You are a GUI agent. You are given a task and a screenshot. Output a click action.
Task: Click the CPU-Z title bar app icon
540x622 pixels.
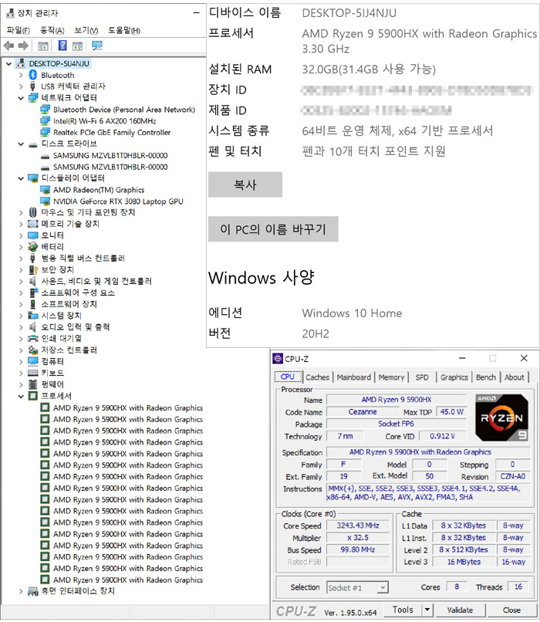point(278,359)
